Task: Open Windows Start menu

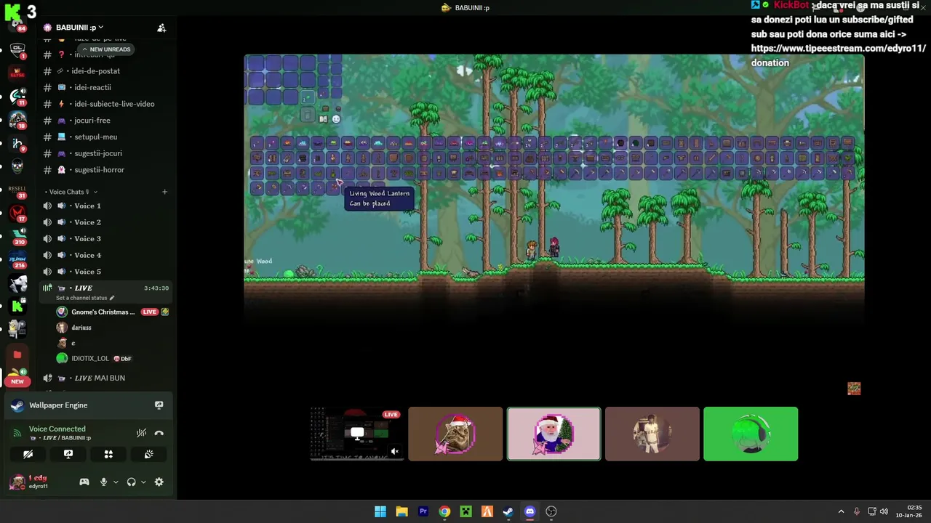Action: (x=380, y=511)
